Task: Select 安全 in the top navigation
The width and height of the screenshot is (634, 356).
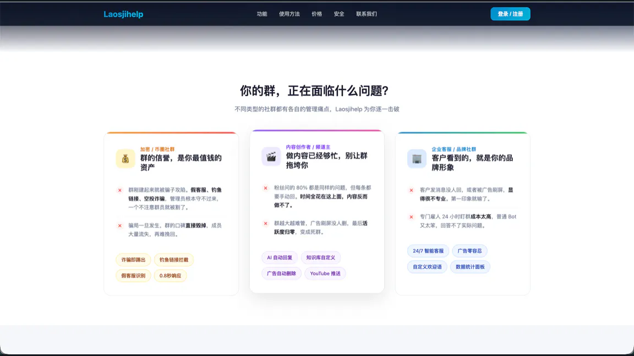Action: 339,14
